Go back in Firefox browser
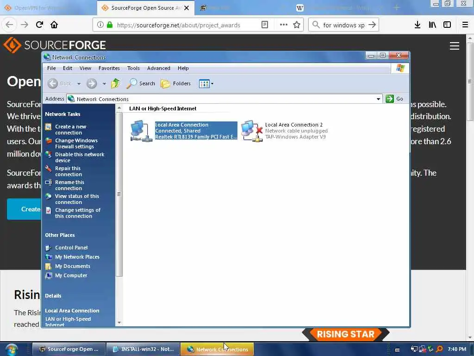Screen dimensions: 474x356 [x=9, y=25]
